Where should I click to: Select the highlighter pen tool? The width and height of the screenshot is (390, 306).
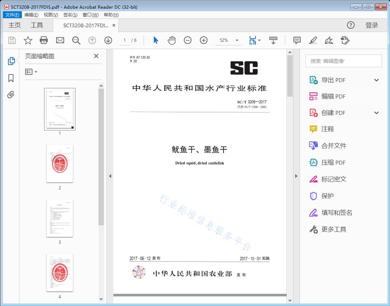(313, 40)
